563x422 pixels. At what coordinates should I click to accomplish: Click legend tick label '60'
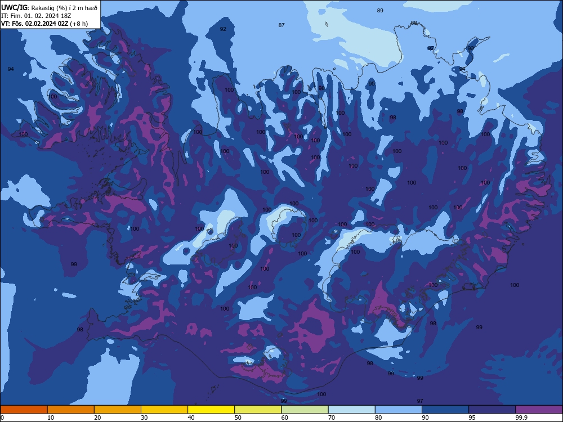pyautogui.click(x=285, y=417)
